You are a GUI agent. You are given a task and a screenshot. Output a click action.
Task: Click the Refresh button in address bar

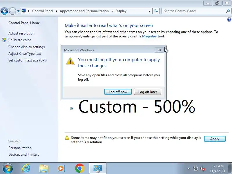(156, 11)
